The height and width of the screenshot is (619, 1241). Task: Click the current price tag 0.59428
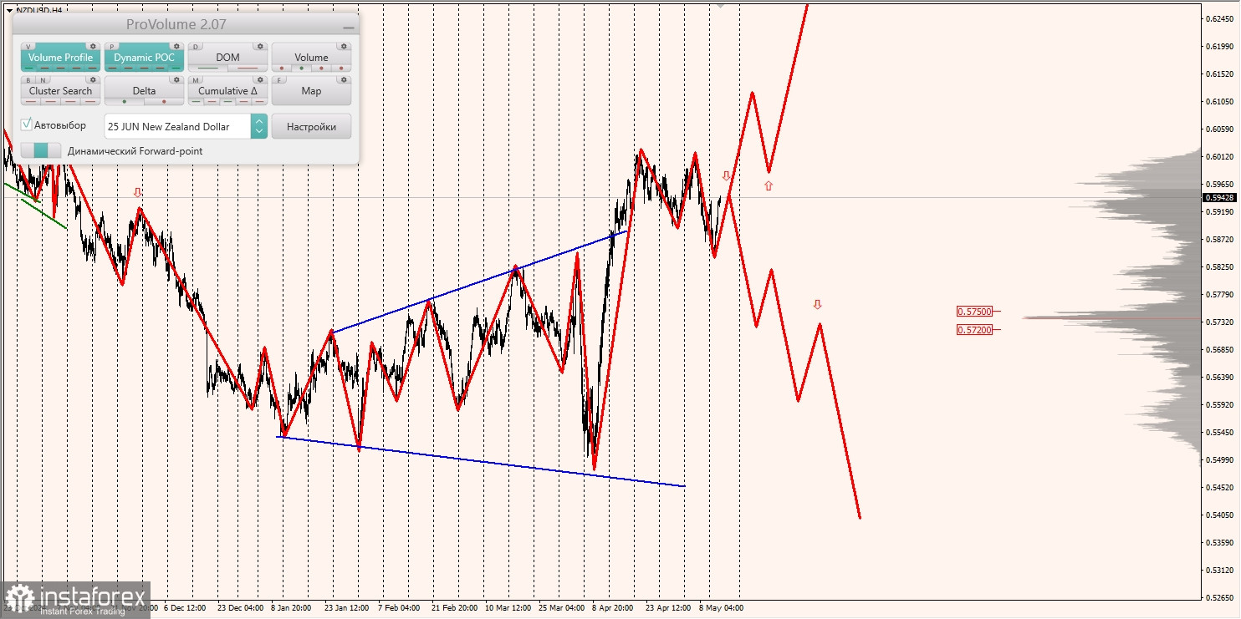coord(1220,198)
